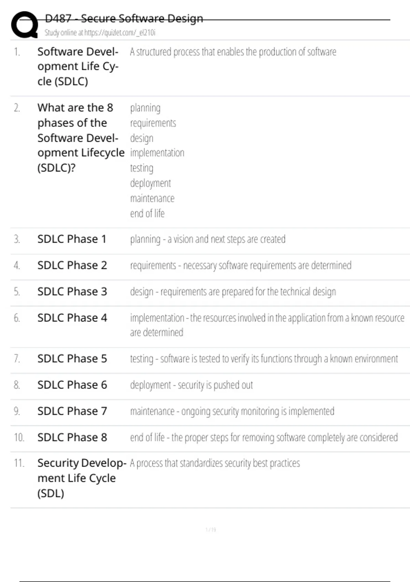Click the 'maintenance - ongoing security monitoring' definition
The width and height of the screenshot is (410, 582).
pos(232,411)
